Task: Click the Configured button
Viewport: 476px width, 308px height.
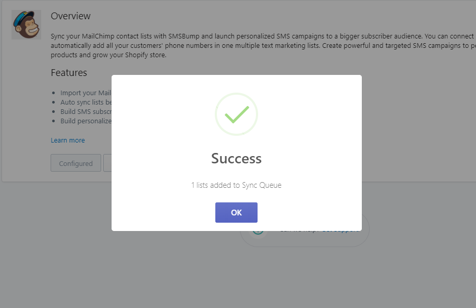Action: [76, 163]
